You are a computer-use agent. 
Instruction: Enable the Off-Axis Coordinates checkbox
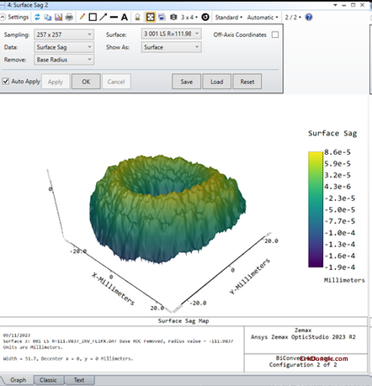[275, 34]
